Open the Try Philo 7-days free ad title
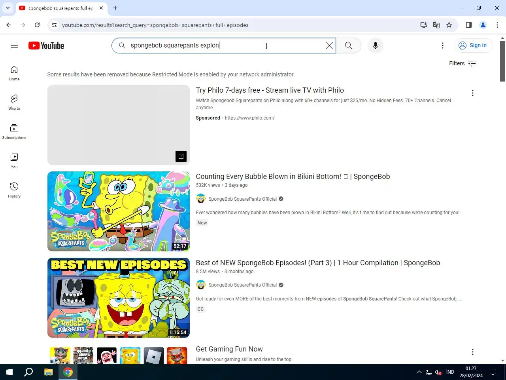This screenshot has height=380, width=506. [270, 90]
